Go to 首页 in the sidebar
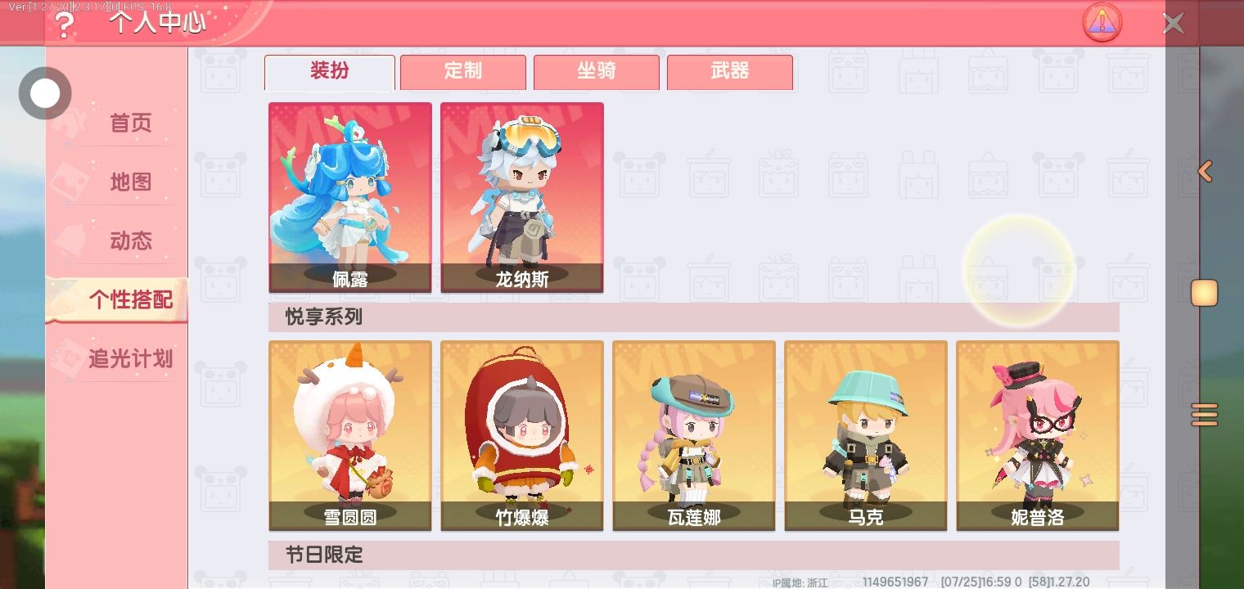 point(131,123)
